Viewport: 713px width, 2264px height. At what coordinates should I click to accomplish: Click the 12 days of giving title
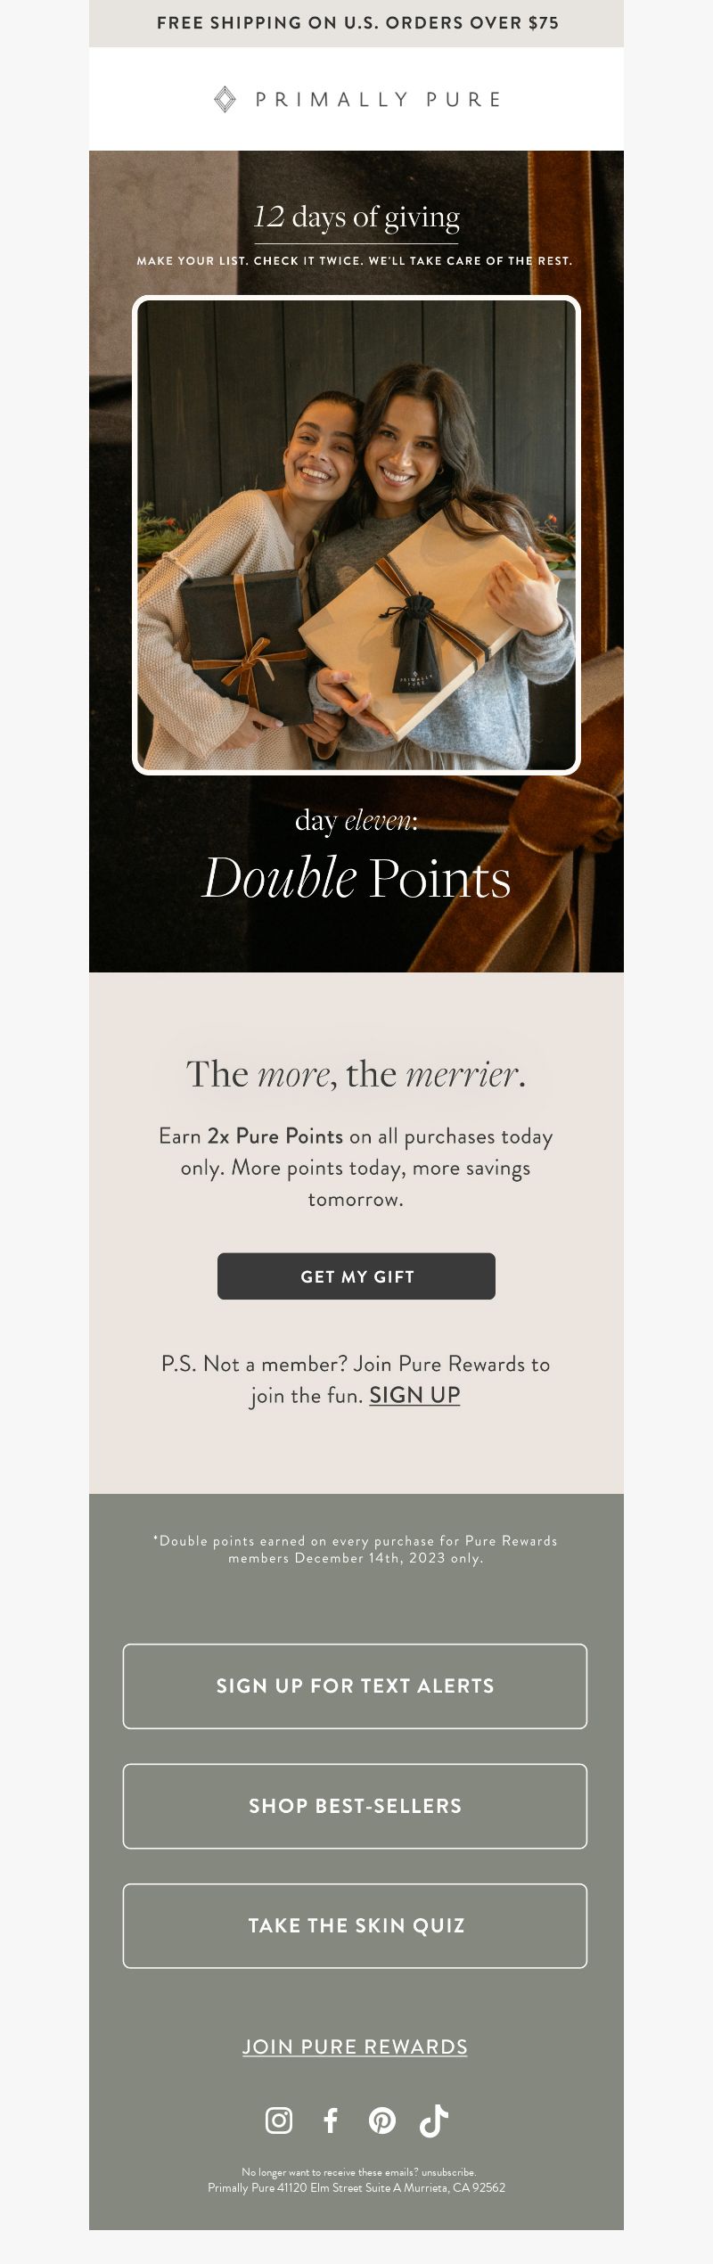356,217
